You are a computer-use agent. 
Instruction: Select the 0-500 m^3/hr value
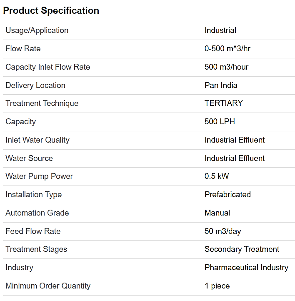tap(227, 49)
